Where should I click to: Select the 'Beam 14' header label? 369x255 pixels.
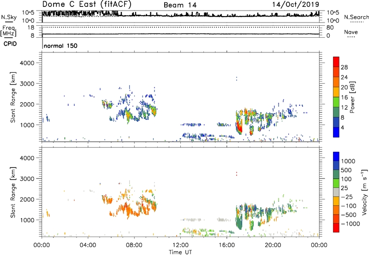click(180, 5)
